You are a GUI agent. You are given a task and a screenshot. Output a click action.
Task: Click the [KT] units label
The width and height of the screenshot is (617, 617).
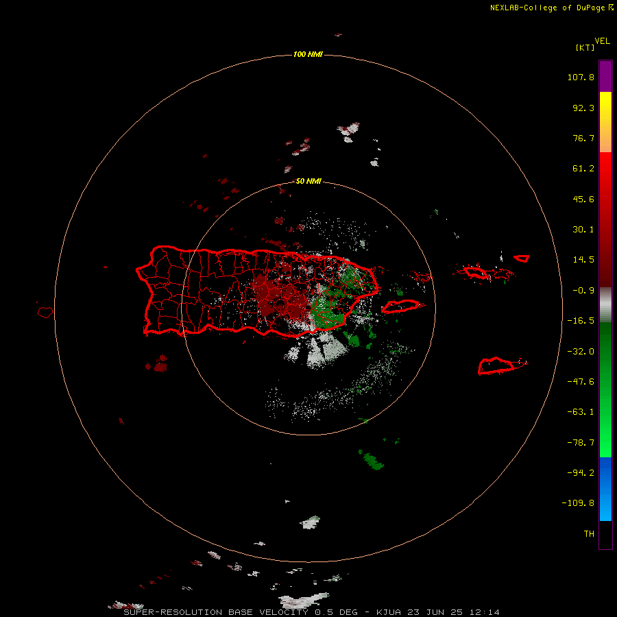point(585,47)
